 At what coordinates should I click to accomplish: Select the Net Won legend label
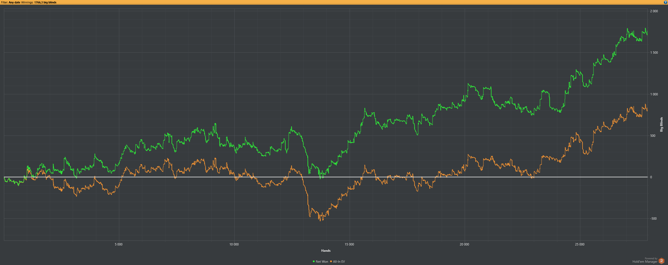pyautogui.click(x=322, y=262)
